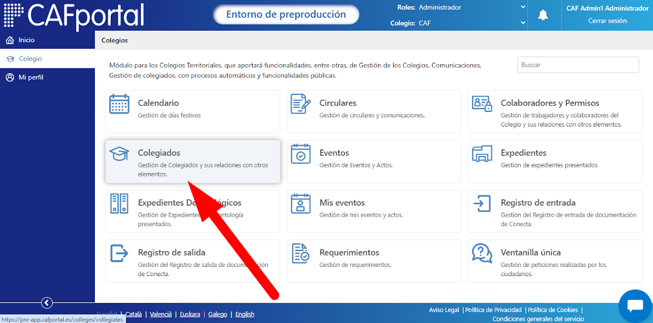
Task: Open the notifications bell
Action: click(x=543, y=15)
